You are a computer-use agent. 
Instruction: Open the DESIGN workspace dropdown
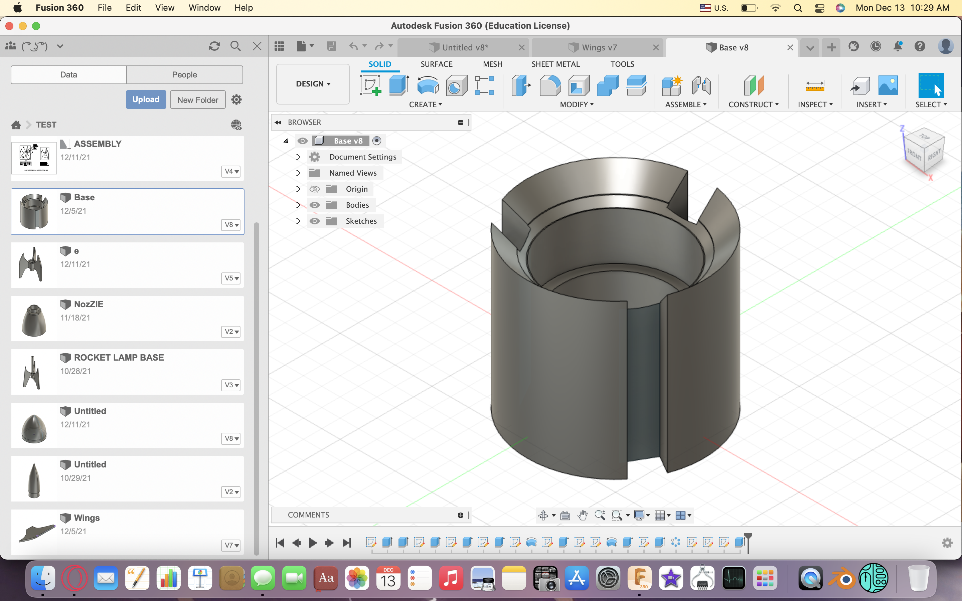pos(313,84)
